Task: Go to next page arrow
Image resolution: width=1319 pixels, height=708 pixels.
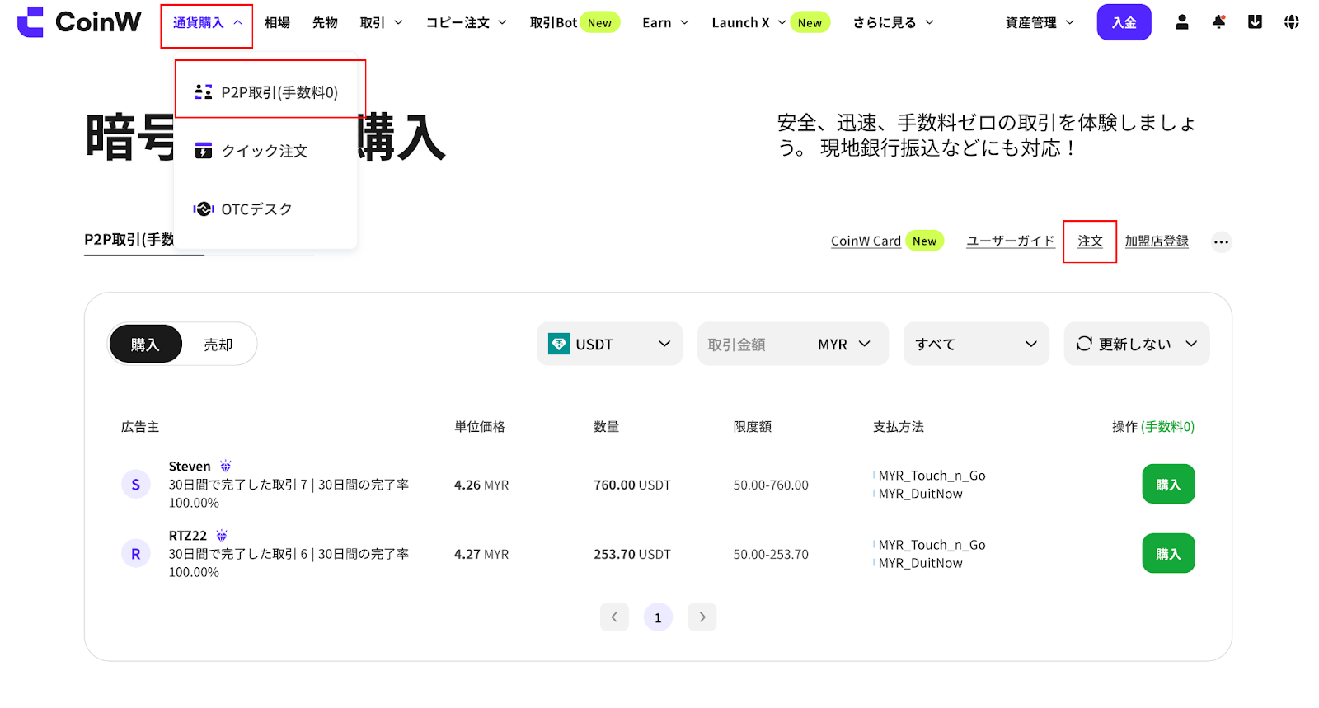Action: pyautogui.click(x=702, y=617)
